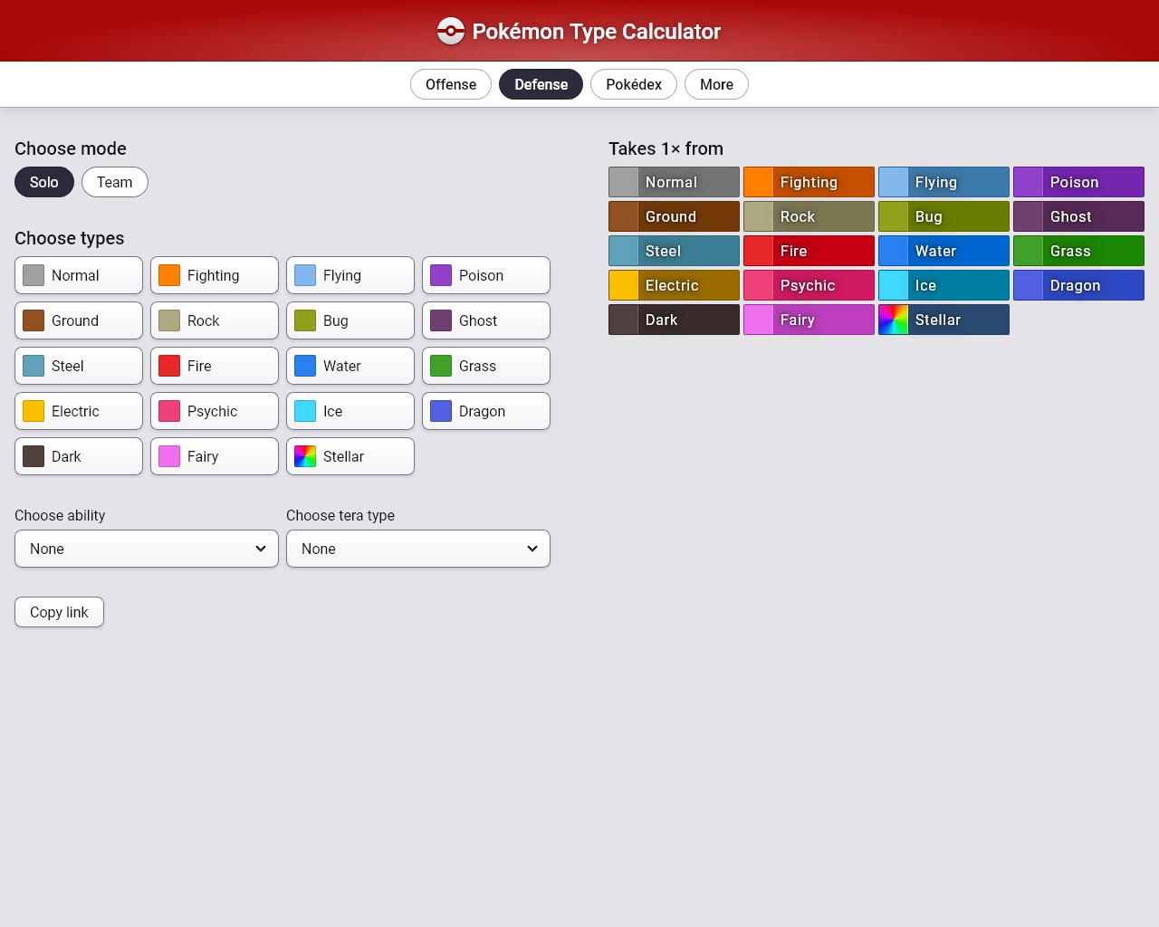Click the orange Fighting type icon
This screenshot has height=927, width=1159.
[169, 275]
